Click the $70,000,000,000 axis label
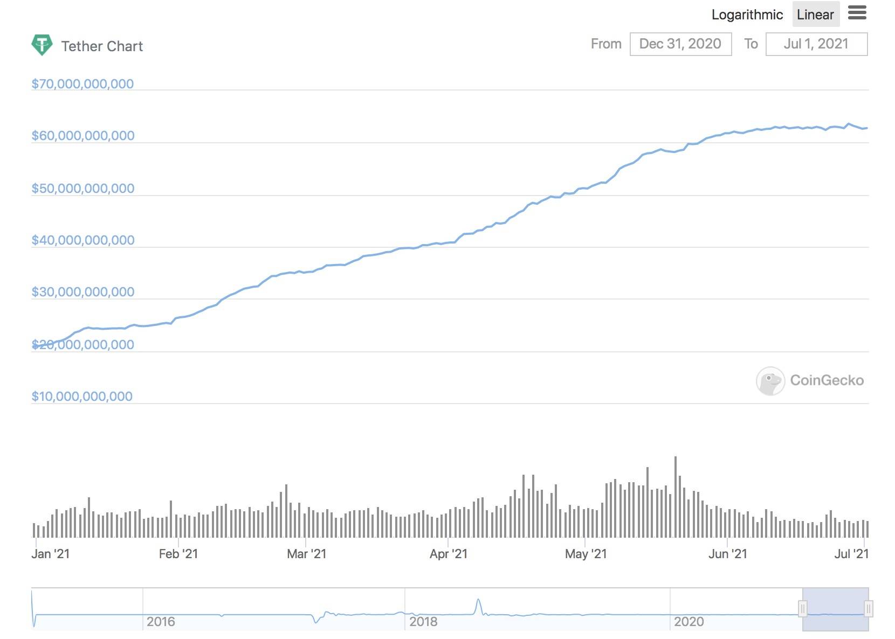Screen dimensions: 895x639 click(82, 84)
